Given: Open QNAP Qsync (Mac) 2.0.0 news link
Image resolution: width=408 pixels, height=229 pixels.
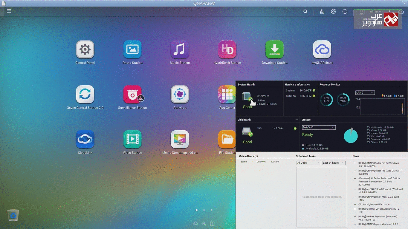Looking at the screenshot, I should pyautogui.click(x=379, y=198).
